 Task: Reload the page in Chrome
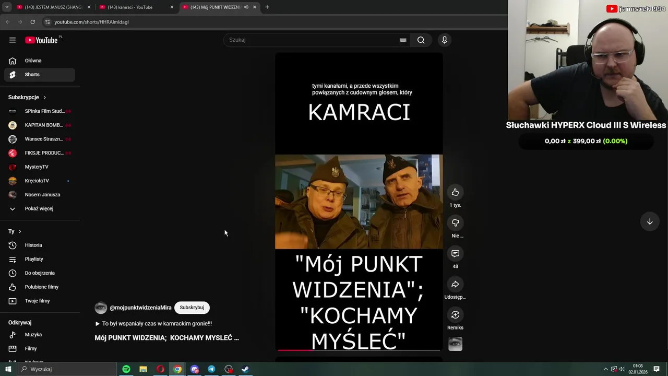[32, 22]
